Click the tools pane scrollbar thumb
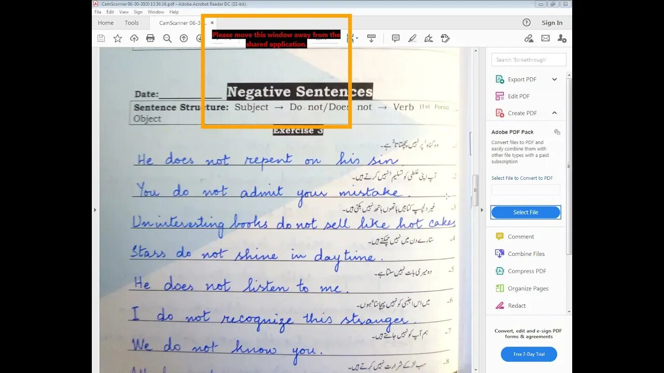Screen dimensions: 664x373 pyautogui.click(x=569, y=167)
